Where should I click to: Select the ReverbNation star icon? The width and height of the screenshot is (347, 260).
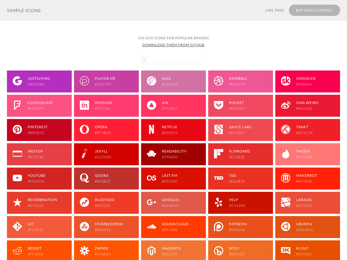pyautogui.click(x=17, y=203)
